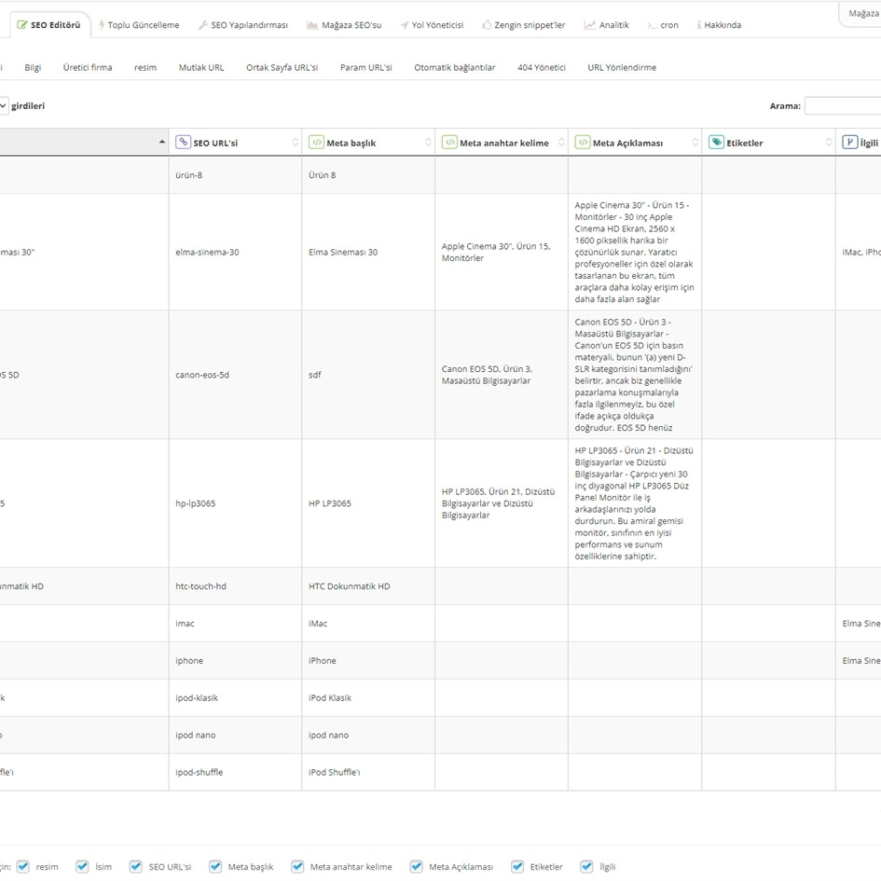The image size is (881, 881).
Task: Click the htc-touch-hd SEO URL cell
Action: (235, 586)
